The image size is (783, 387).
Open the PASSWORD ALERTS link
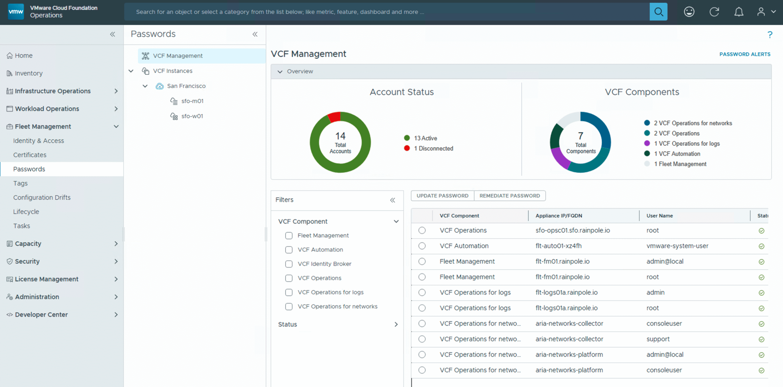[x=744, y=54]
